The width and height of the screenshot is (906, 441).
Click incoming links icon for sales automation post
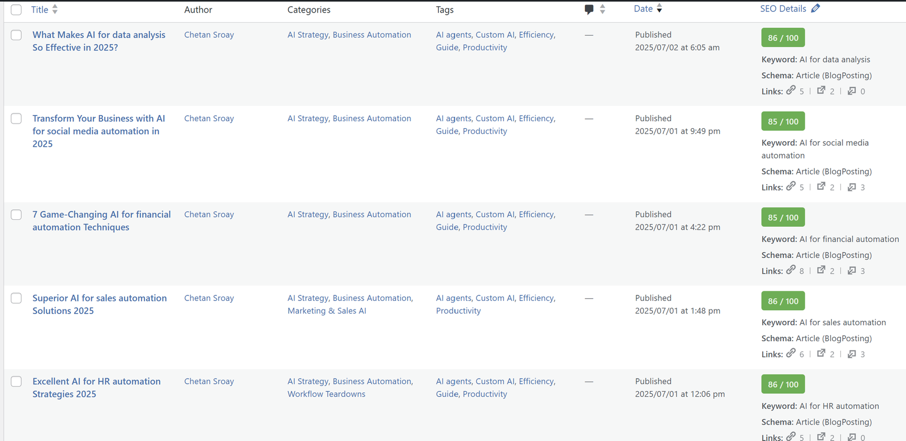[852, 354]
